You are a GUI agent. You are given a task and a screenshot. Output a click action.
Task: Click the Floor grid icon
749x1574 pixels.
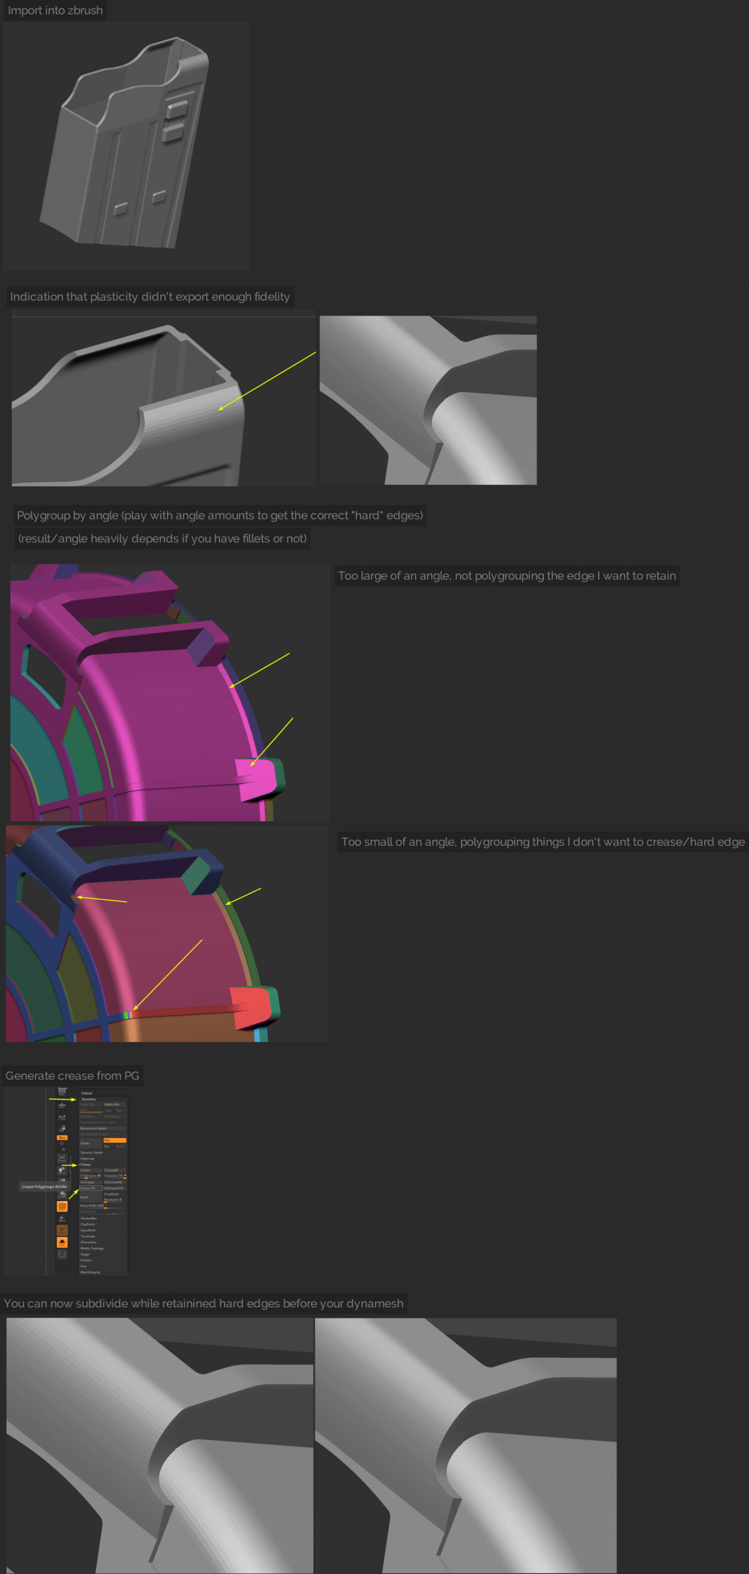(x=62, y=1105)
